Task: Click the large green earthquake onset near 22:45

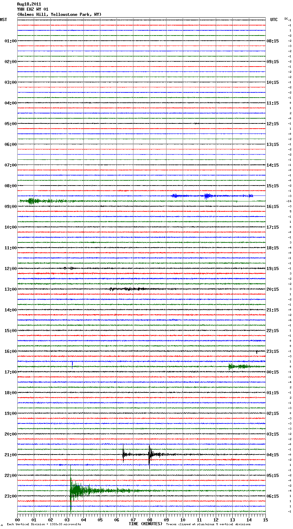Action: [x=71, y=488]
